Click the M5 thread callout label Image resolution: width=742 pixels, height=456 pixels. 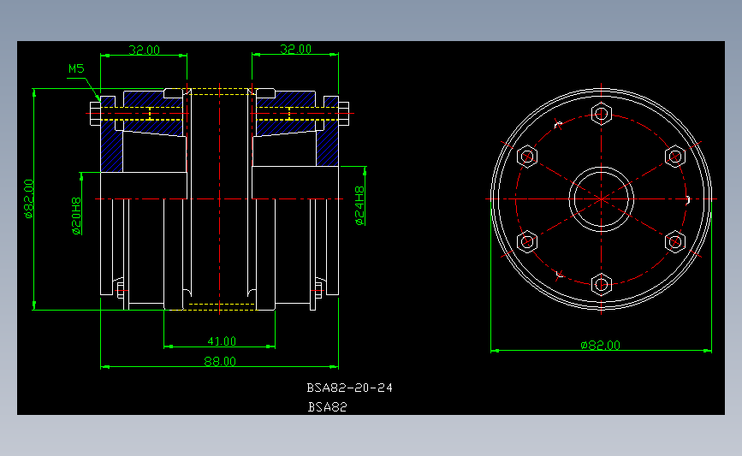(76, 69)
